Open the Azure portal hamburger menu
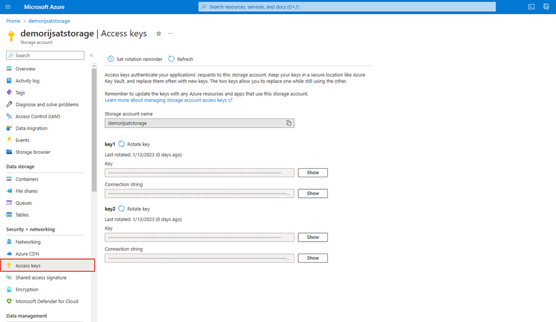556x322 pixels. click(x=8, y=7)
